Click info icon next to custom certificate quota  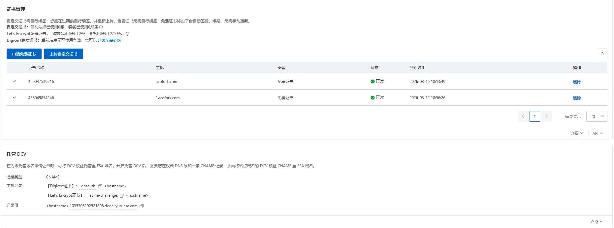pos(101,27)
